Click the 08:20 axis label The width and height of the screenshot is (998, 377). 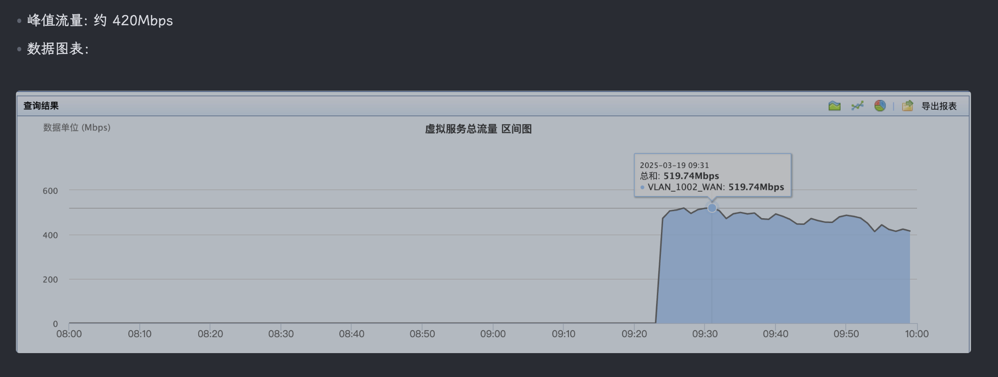[210, 334]
